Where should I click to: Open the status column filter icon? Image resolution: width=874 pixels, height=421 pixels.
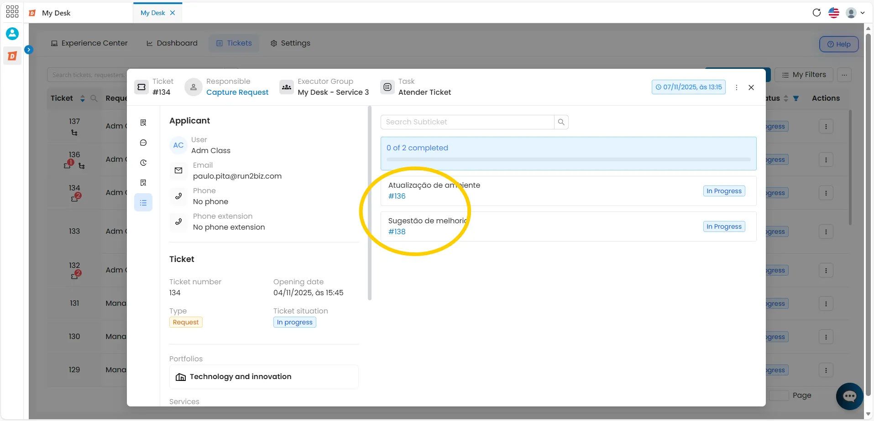click(x=796, y=98)
